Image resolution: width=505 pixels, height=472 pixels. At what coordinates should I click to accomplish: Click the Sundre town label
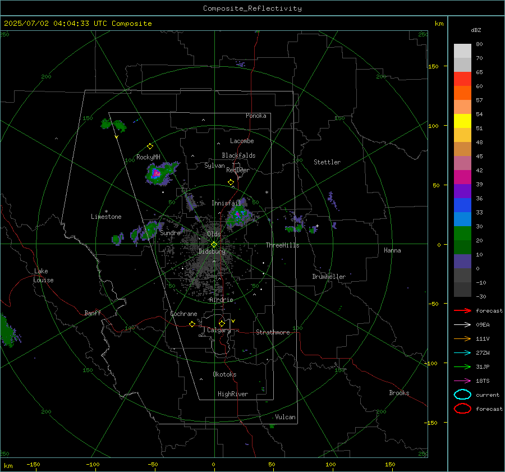170,233
